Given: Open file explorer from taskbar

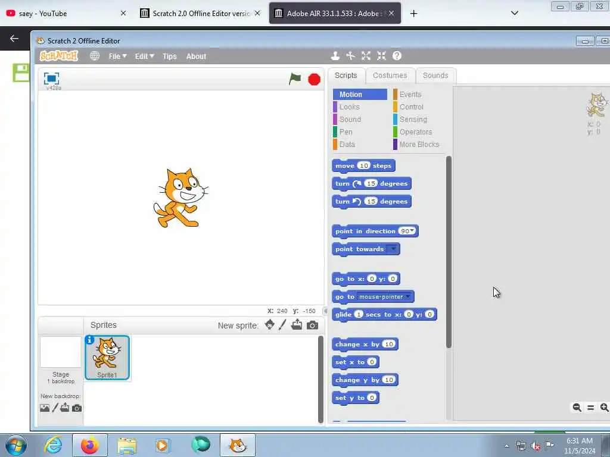Looking at the screenshot, I should [x=127, y=446].
